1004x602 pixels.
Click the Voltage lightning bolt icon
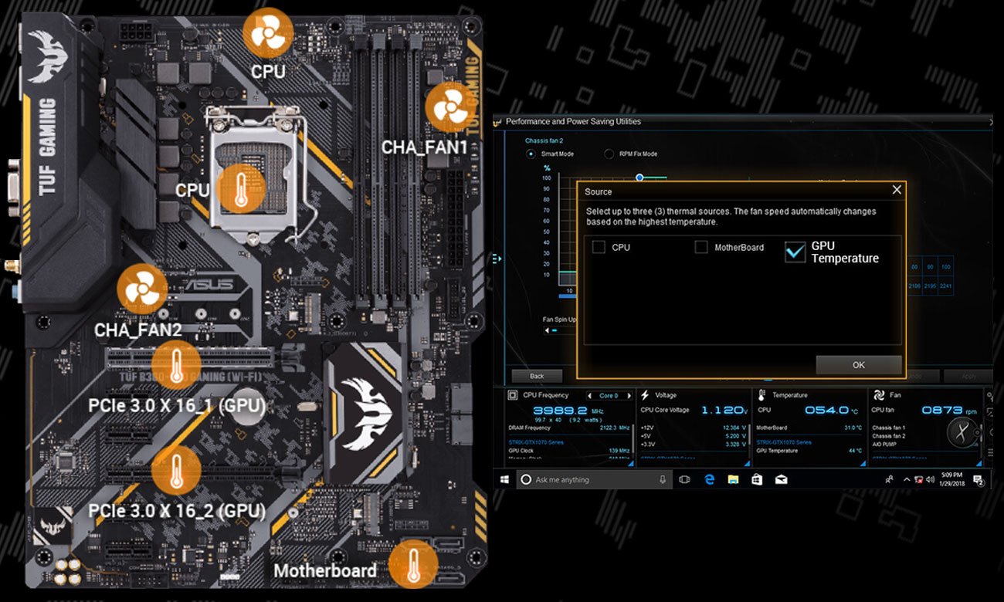[645, 395]
